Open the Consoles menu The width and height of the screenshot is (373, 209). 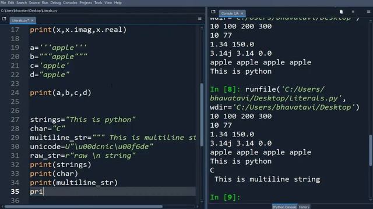click(x=70, y=3)
